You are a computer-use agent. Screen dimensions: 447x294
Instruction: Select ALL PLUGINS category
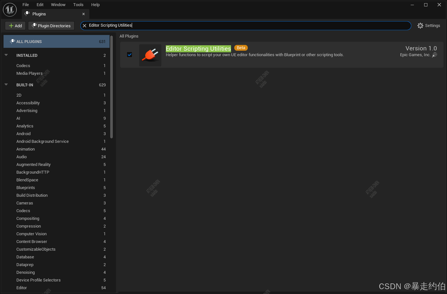pos(57,41)
